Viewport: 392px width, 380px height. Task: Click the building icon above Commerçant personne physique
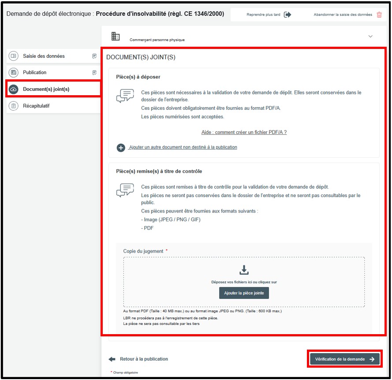[x=116, y=36]
